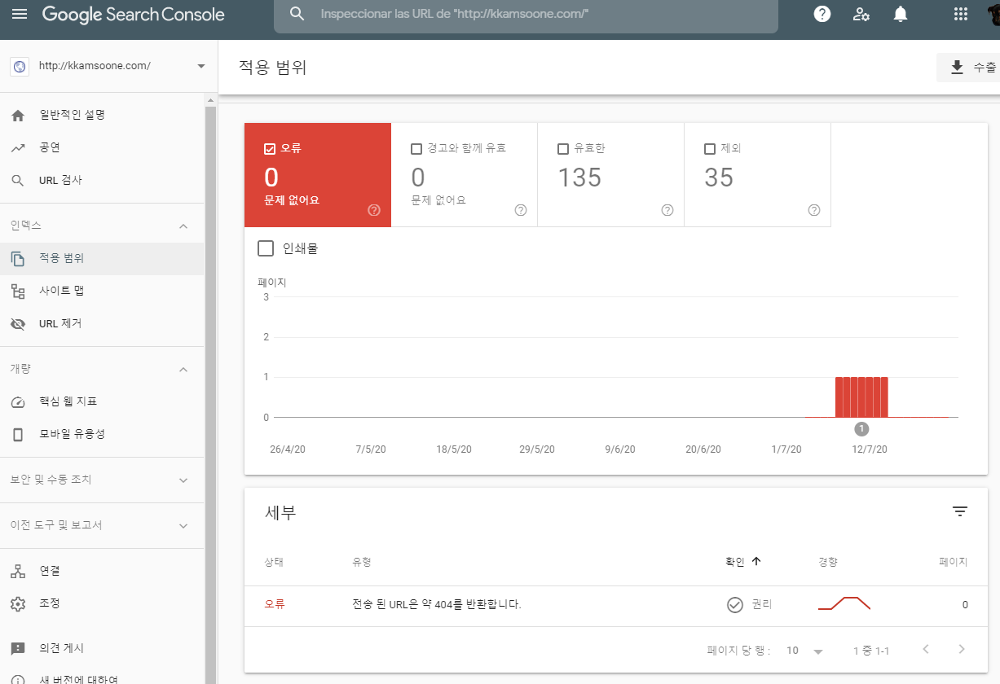Click the home icon beside 일반적인 설명

coord(18,116)
